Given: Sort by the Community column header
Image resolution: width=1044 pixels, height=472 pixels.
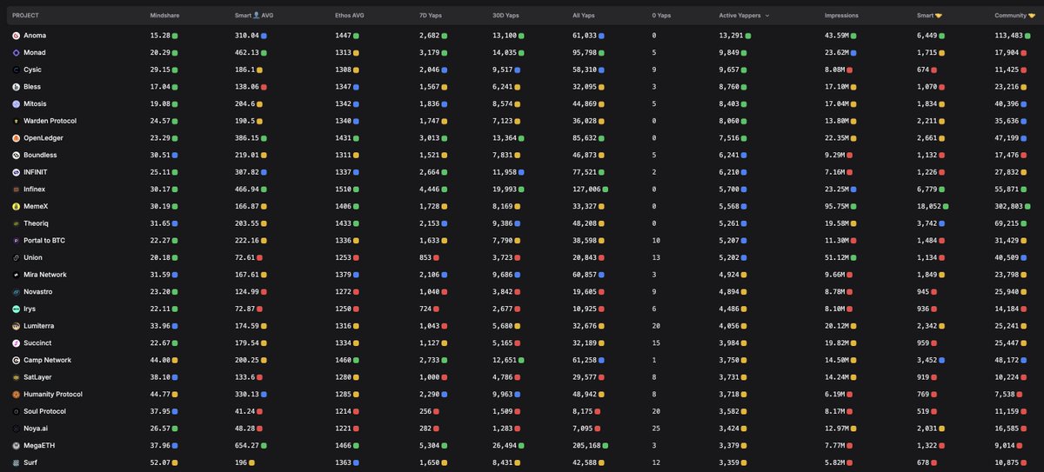Looking at the screenshot, I should [x=1014, y=16].
